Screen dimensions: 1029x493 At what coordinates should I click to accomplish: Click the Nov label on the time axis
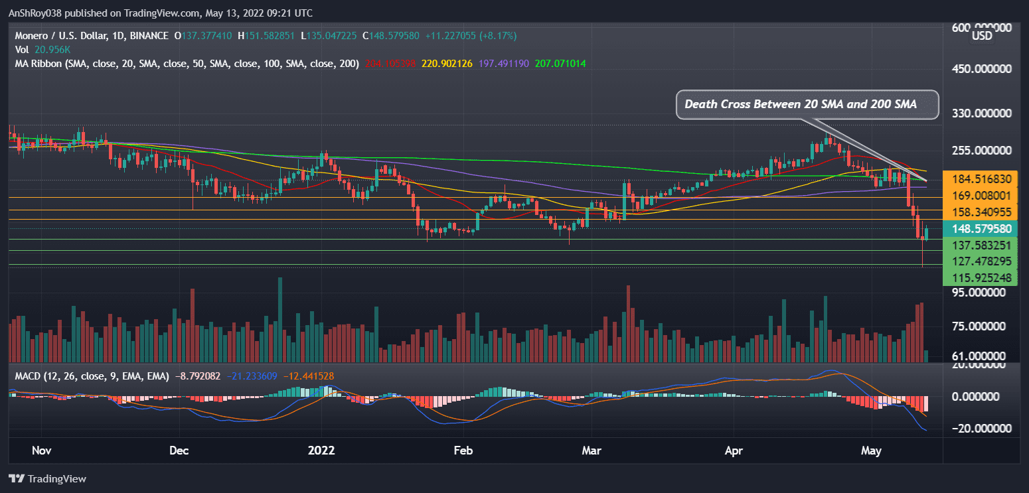41,450
